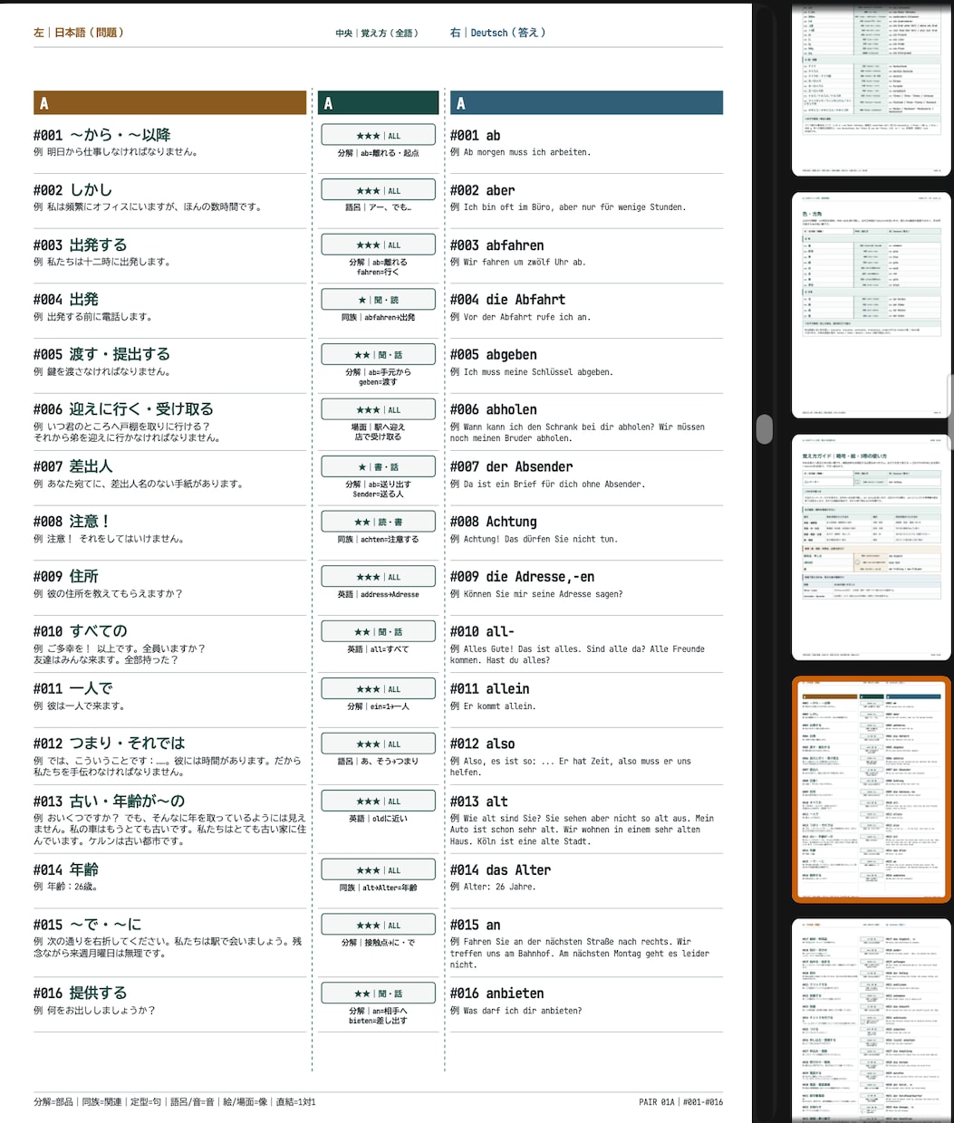Screen dimensions: 954x1123
Task: Click the entry '#011 一人で'
Action: [x=72, y=688]
